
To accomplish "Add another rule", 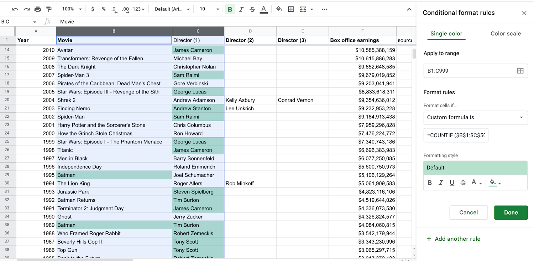I will point(454,239).
